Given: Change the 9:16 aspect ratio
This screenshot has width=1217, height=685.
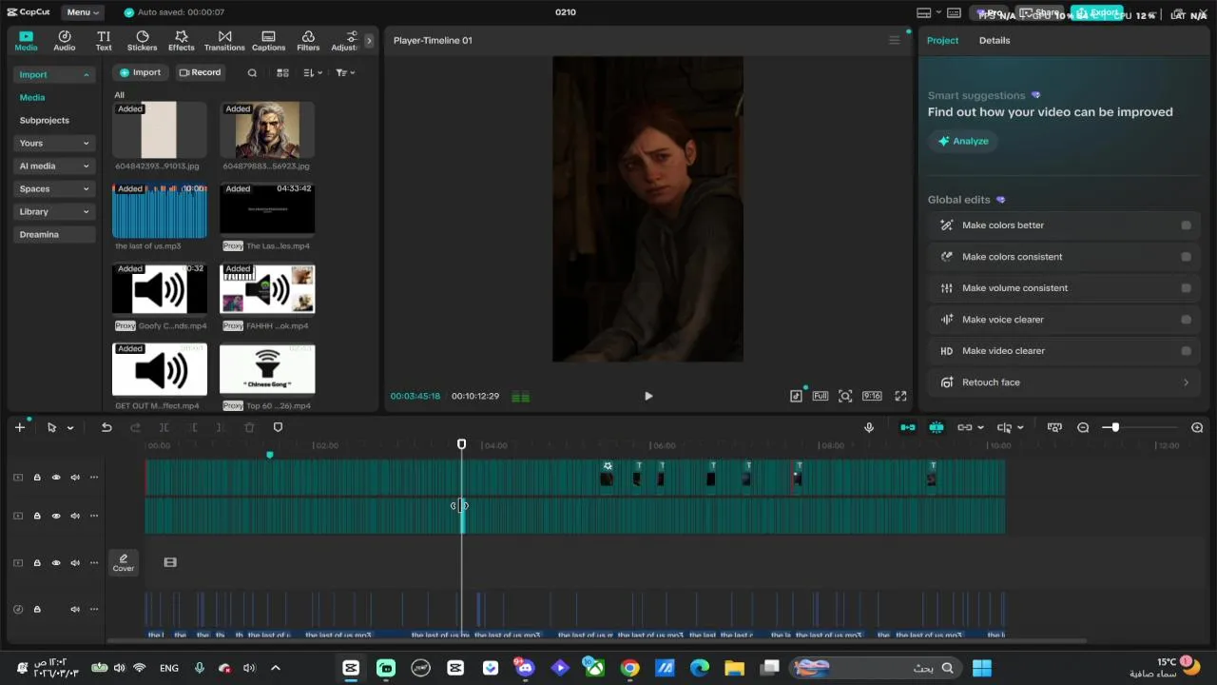Looking at the screenshot, I should coord(872,396).
